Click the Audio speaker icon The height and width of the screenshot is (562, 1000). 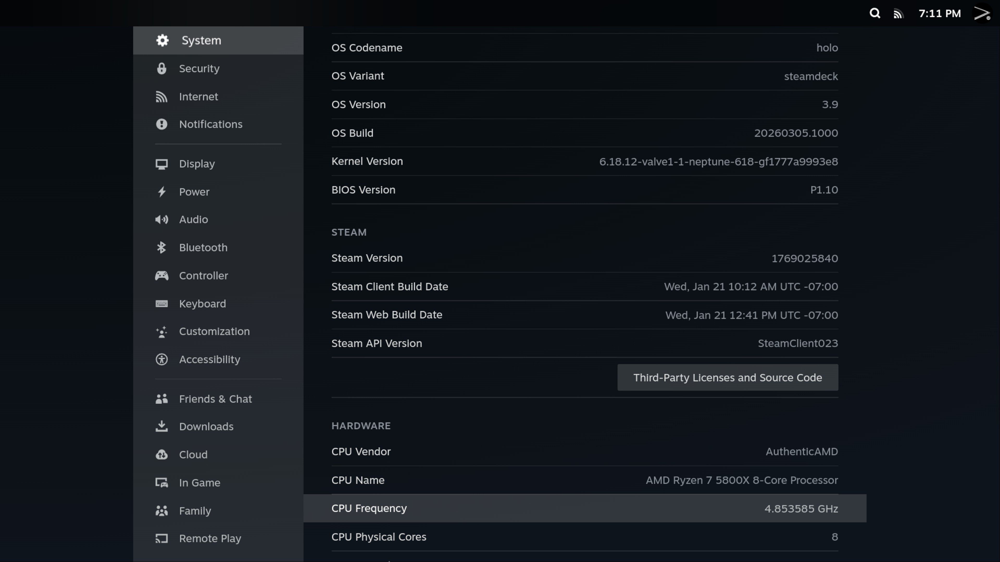pyautogui.click(x=161, y=220)
